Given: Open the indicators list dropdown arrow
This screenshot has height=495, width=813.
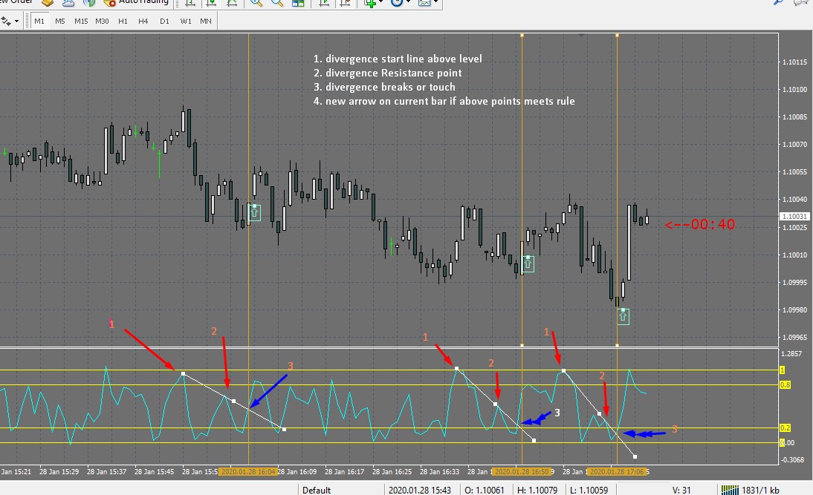Looking at the screenshot, I should 381,2.
